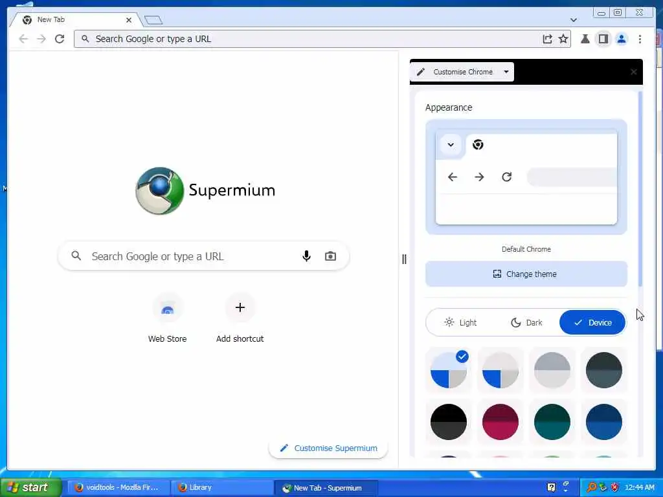Screen dimensions: 663x497
Task: Select the Device appearance mode
Action: pos(592,322)
